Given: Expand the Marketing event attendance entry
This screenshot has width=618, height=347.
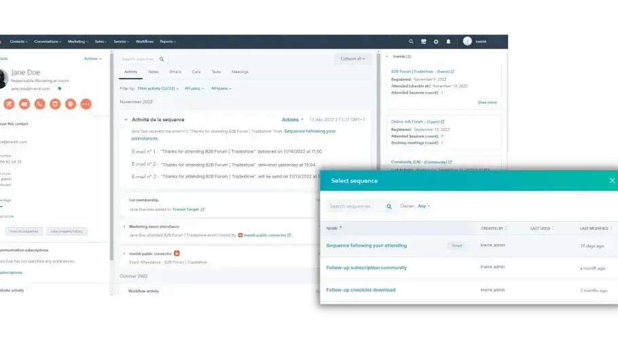Looking at the screenshot, I should click(124, 226).
